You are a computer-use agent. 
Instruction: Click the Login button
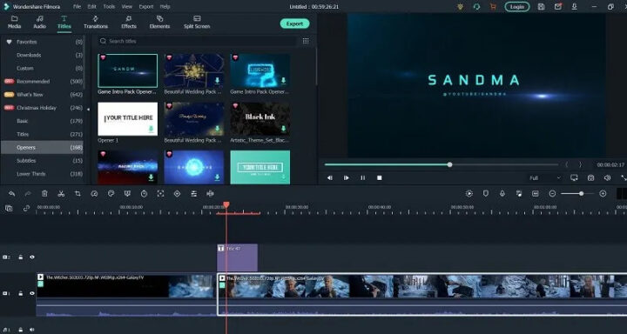[x=517, y=7]
